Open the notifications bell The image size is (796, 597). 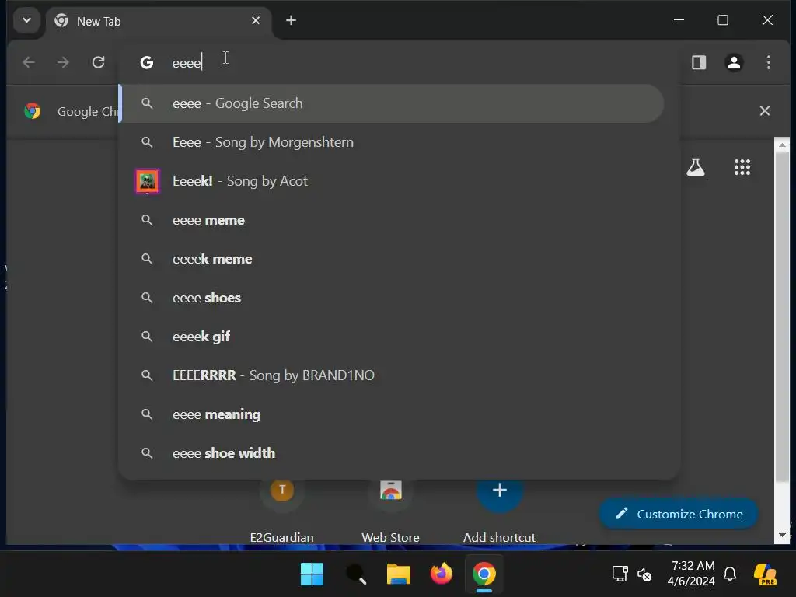coord(730,574)
